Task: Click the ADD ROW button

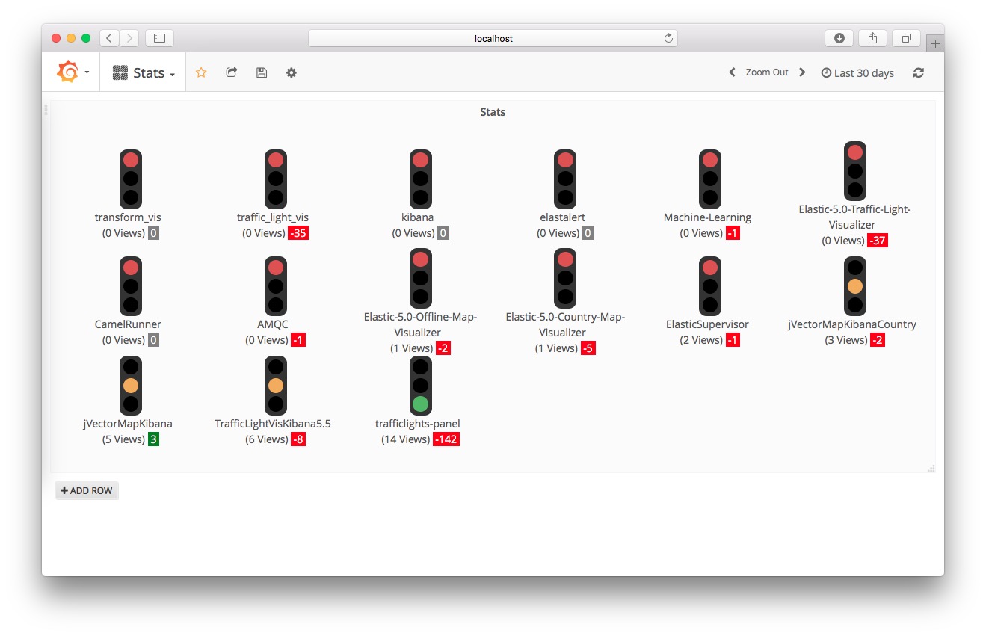Action: point(87,490)
